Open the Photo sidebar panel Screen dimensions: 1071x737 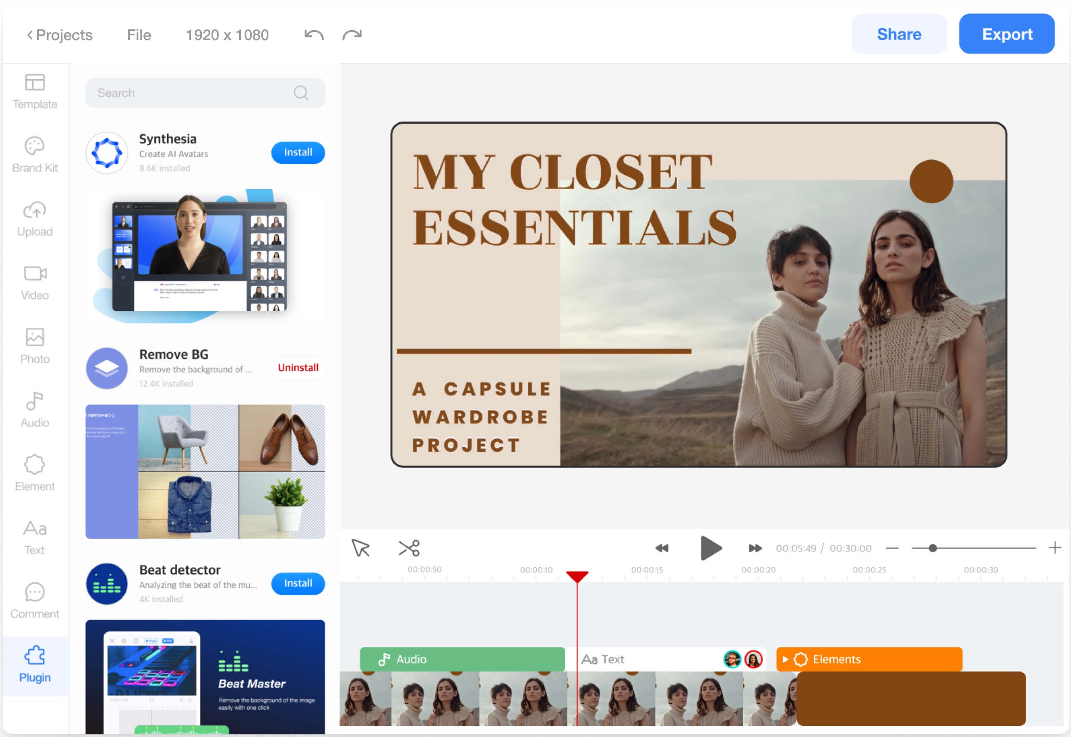pyautogui.click(x=34, y=346)
